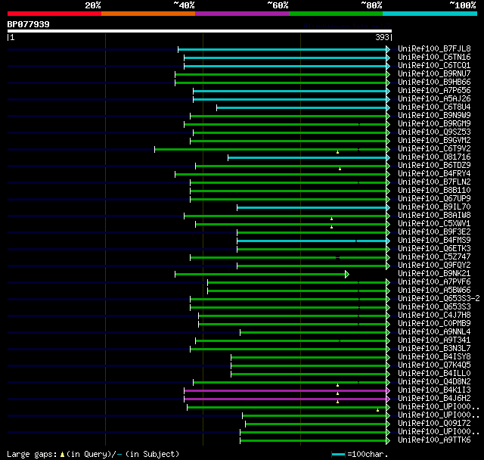This screenshot has height=460, width=484.
Task: Select the UniRef100_A9TTK6 label
Action: pos(434,440)
